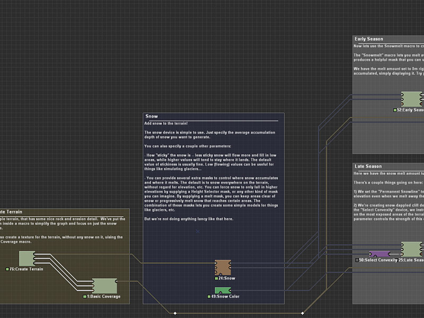
Task: Click the '24:Snow' node label
Action: coord(227,278)
